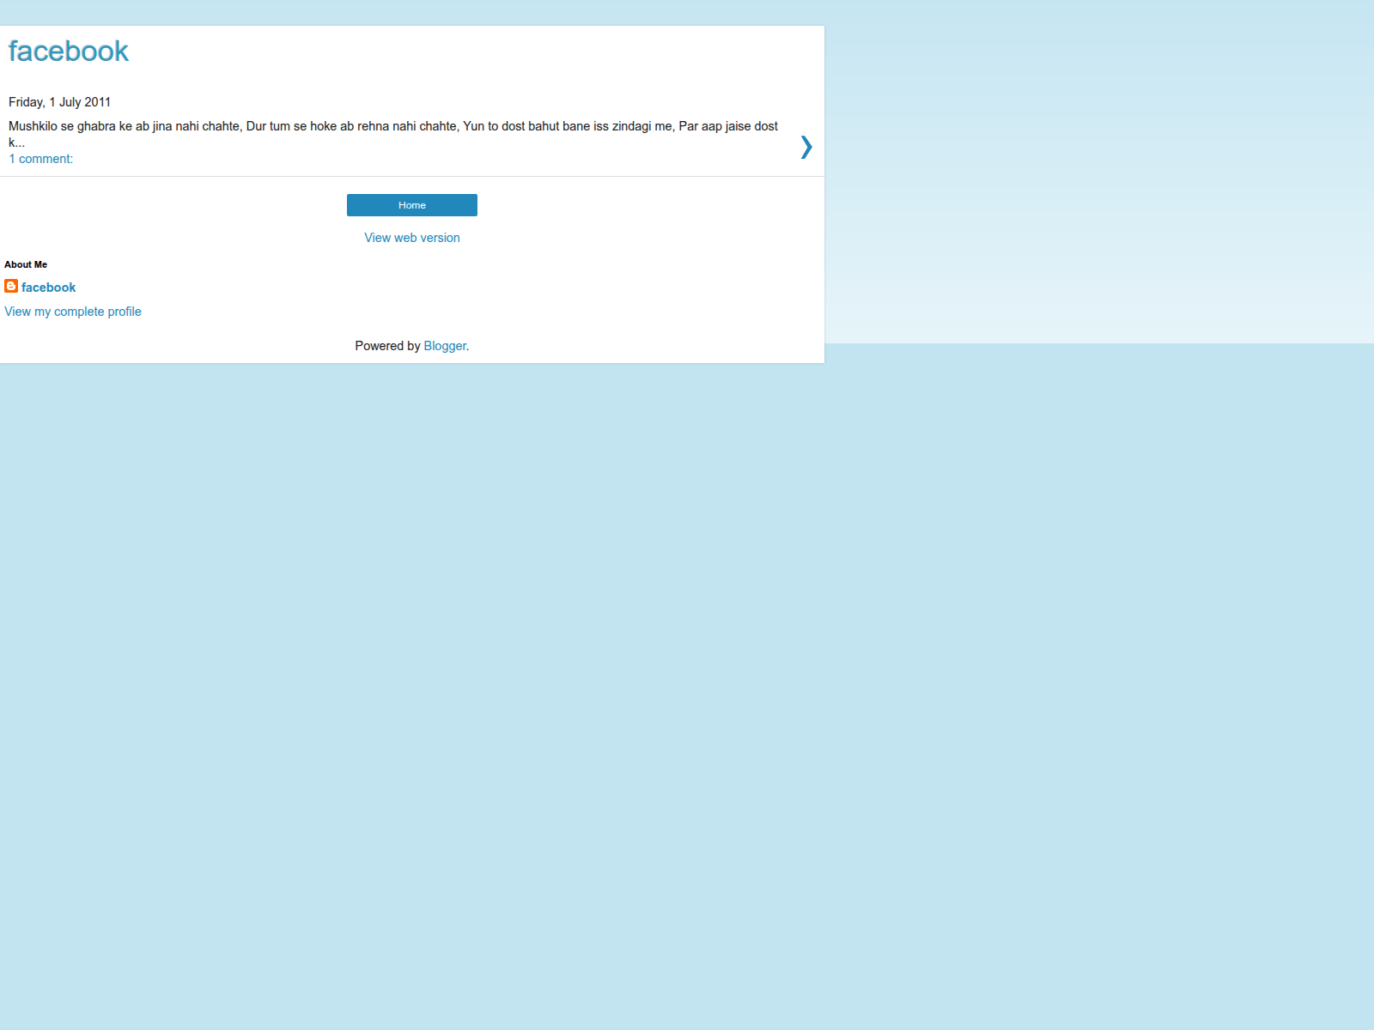Viewport: 1374px width, 1030px height.
Task: Click the blue Home button
Action: click(x=412, y=205)
